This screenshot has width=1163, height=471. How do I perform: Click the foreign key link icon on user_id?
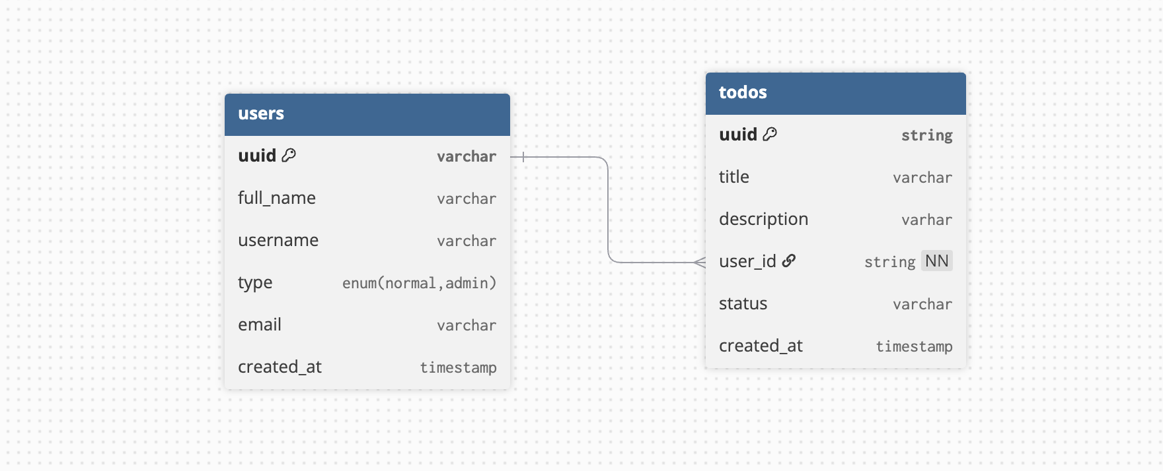point(789,261)
